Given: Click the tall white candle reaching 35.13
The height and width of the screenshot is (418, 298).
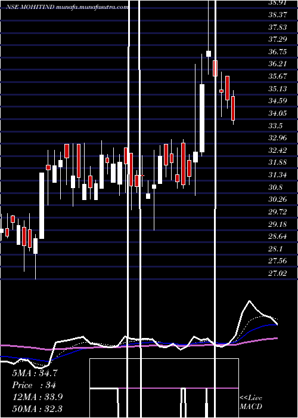Looking at the screenshot, I should pyautogui.click(x=202, y=118).
